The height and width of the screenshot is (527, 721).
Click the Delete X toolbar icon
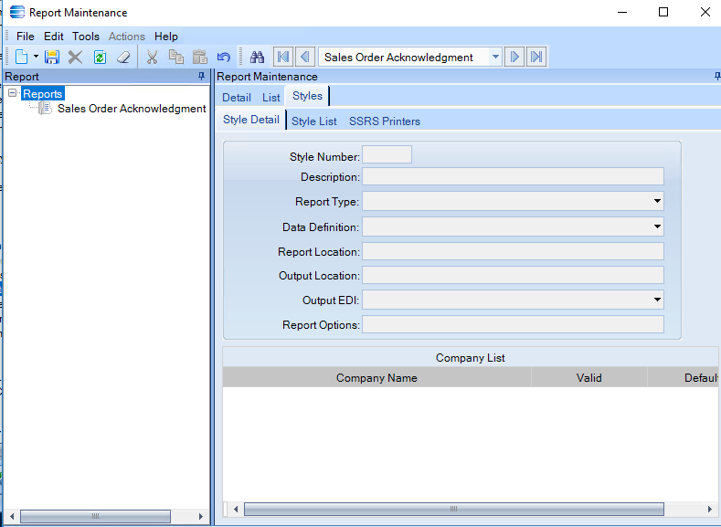76,57
